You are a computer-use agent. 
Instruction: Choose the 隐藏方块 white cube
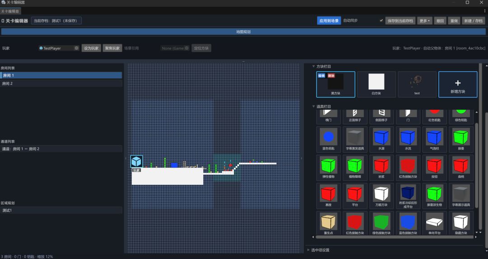(x=461, y=223)
